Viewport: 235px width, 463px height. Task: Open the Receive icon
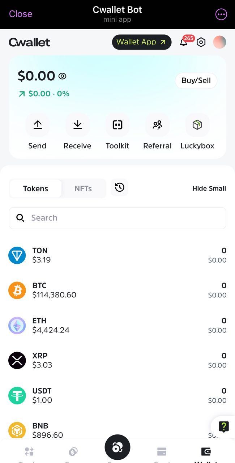tap(77, 125)
